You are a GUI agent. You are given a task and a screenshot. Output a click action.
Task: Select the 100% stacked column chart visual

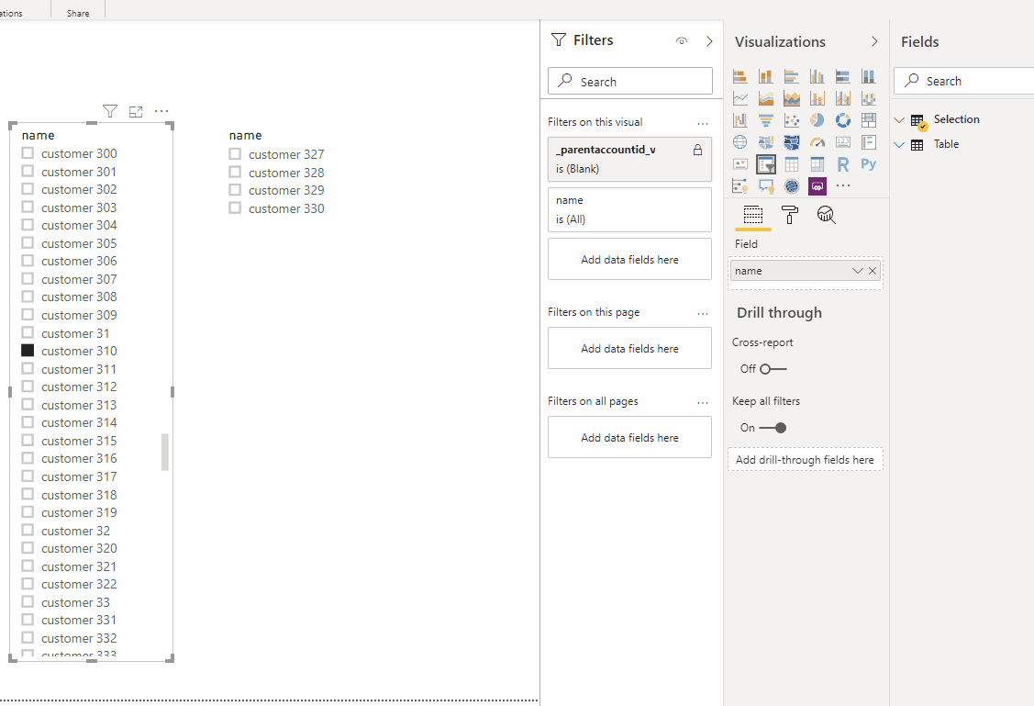click(x=869, y=76)
